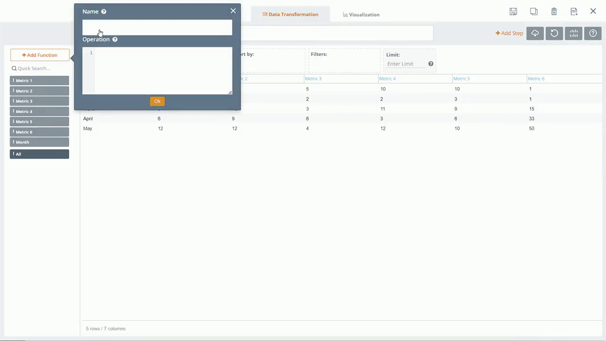
Task: Click the help icon next to Name
Action: pos(104,11)
